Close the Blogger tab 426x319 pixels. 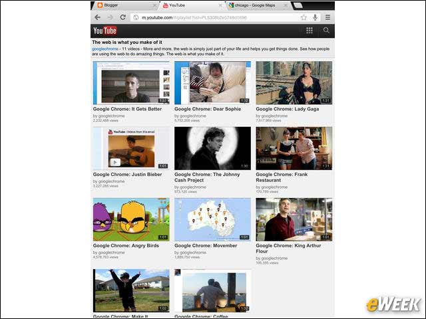[x=154, y=5]
